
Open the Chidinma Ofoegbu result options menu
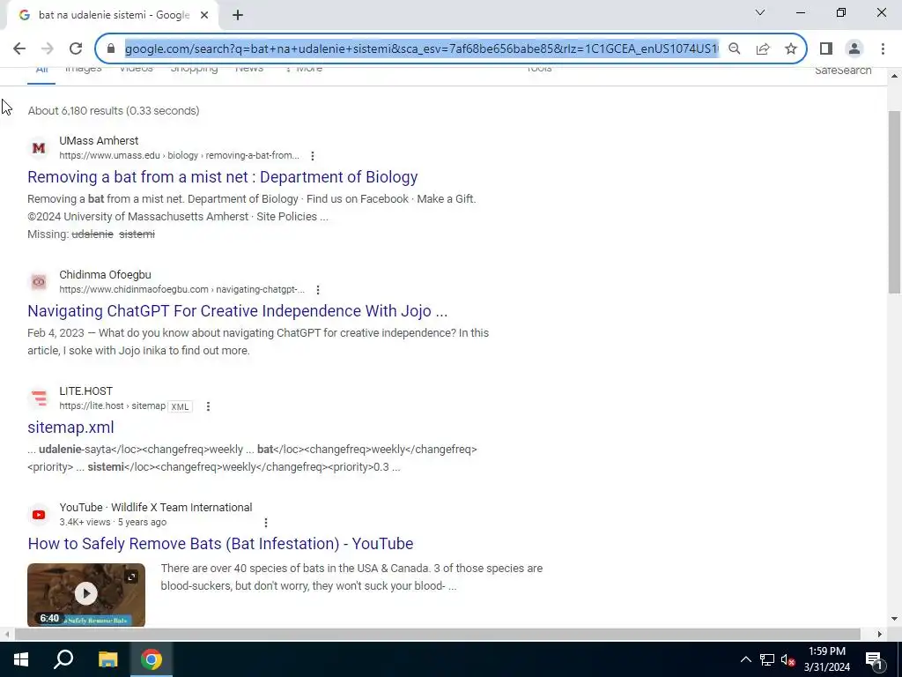tap(317, 289)
